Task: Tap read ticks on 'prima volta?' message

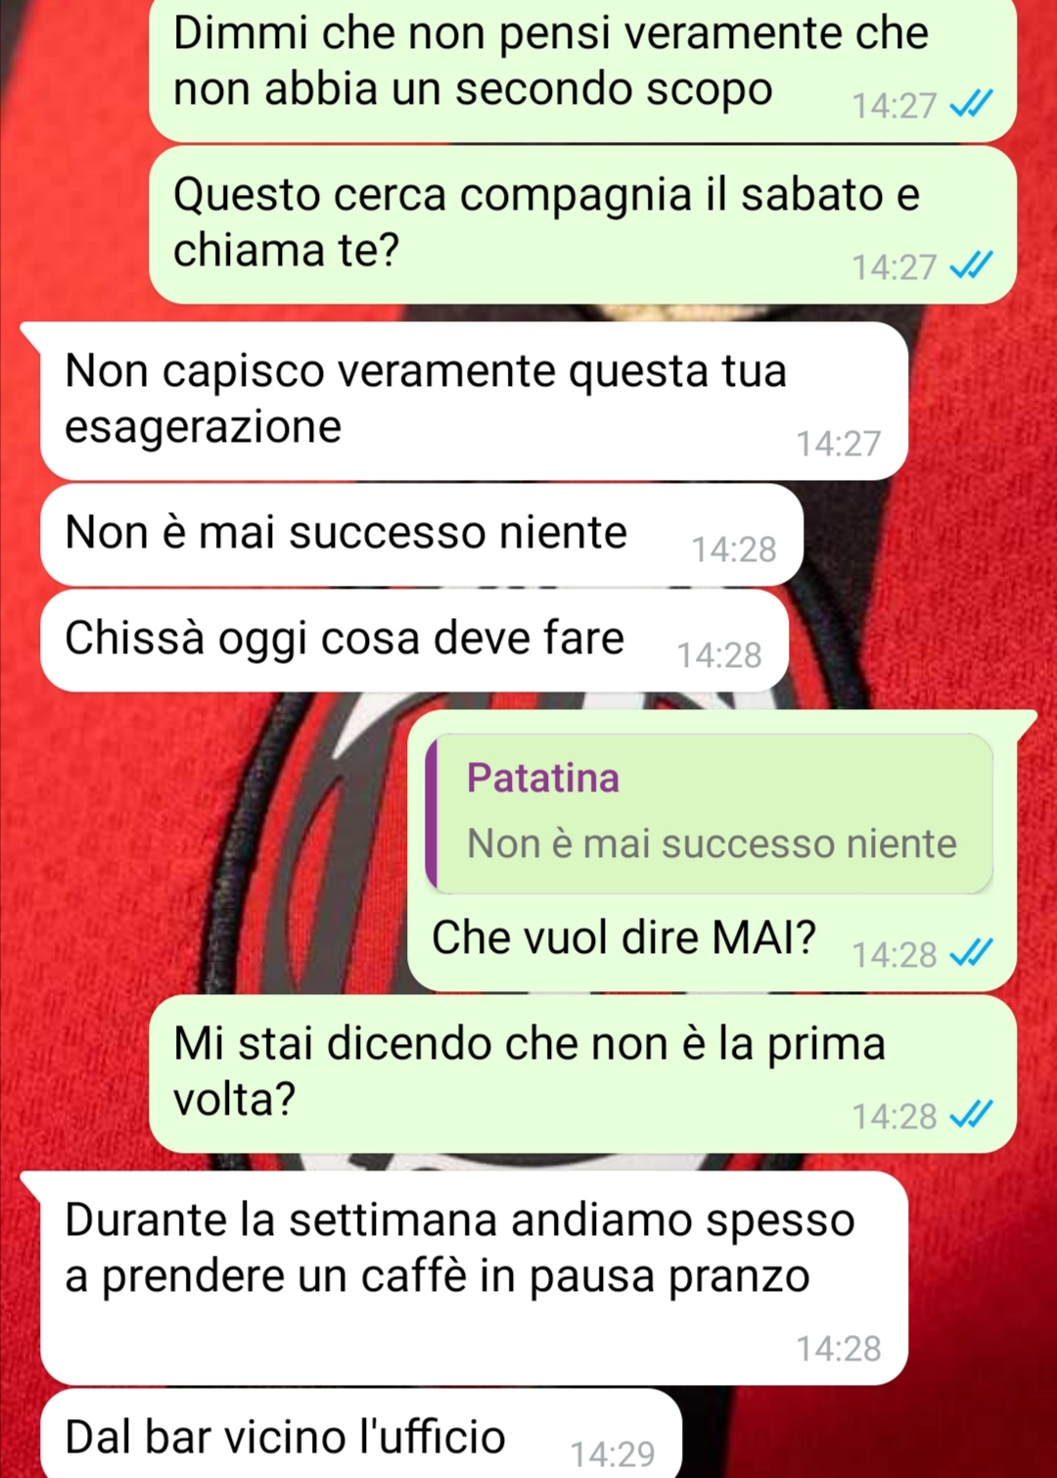Action: click(972, 1115)
